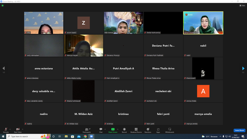Click Shania Sulistiawati's dark tile

83,91
